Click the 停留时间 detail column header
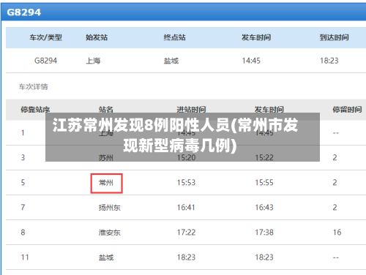 point(347,110)
